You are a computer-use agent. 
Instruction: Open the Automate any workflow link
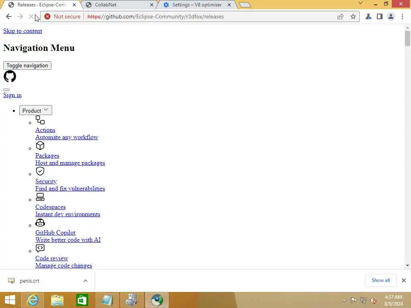67,137
